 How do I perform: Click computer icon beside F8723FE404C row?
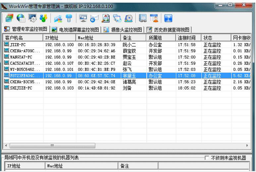tap(7, 75)
